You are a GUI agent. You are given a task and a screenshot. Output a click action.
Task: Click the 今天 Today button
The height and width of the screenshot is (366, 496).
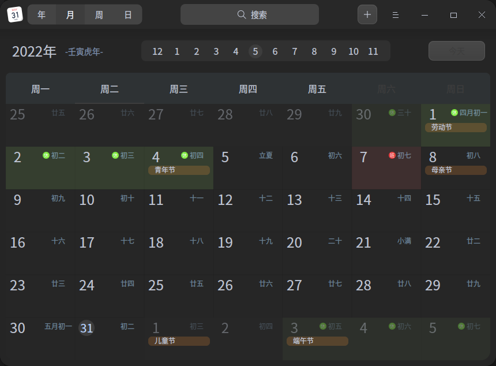pos(456,51)
